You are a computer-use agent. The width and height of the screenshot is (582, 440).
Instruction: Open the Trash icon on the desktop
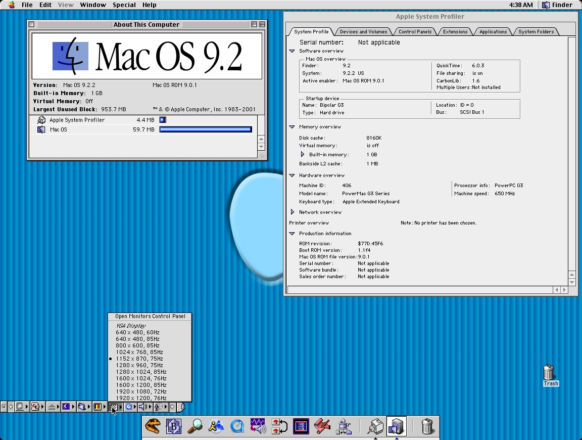pos(549,373)
